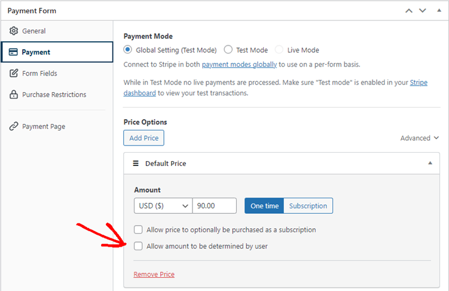Image resolution: width=449 pixels, height=291 pixels.
Task: Open the USD ($) currency dropdown
Action: [163, 205]
